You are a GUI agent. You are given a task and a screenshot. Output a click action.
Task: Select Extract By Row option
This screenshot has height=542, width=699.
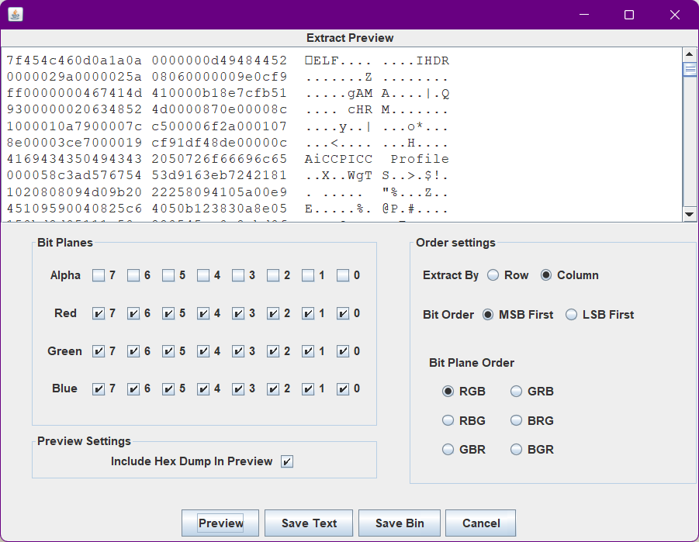point(493,275)
